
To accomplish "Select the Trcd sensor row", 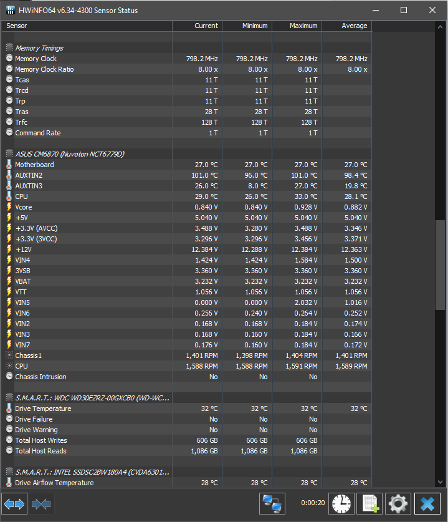I will [186, 90].
